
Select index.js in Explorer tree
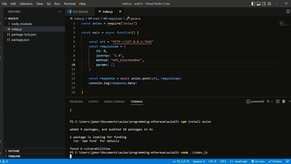35,29
